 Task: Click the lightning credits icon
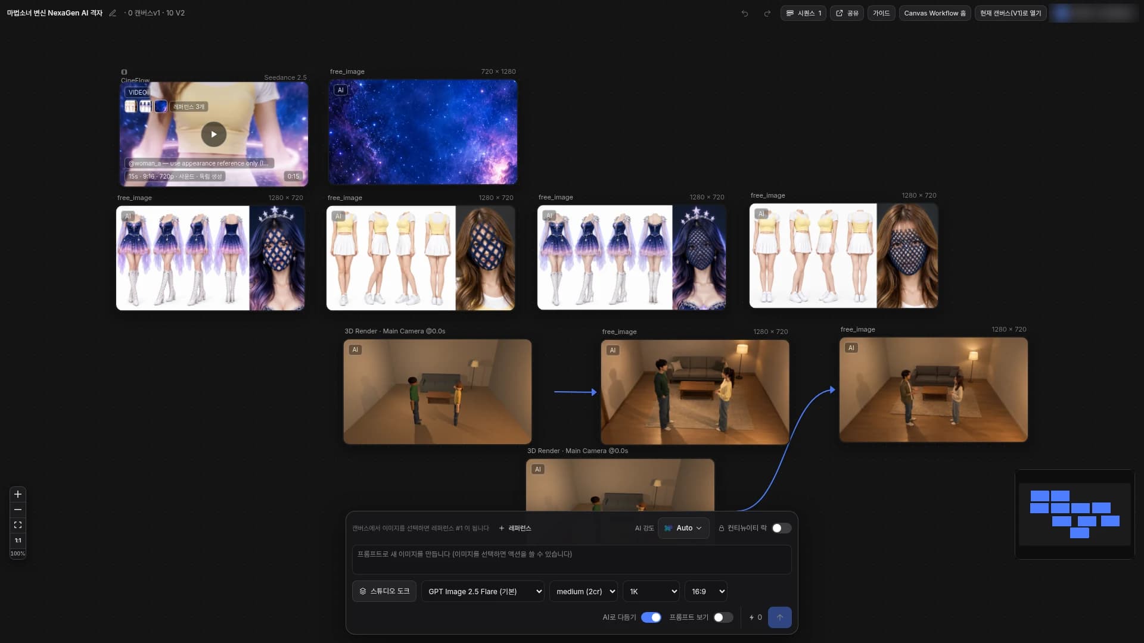pyautogui.click(x=751, y=617)
